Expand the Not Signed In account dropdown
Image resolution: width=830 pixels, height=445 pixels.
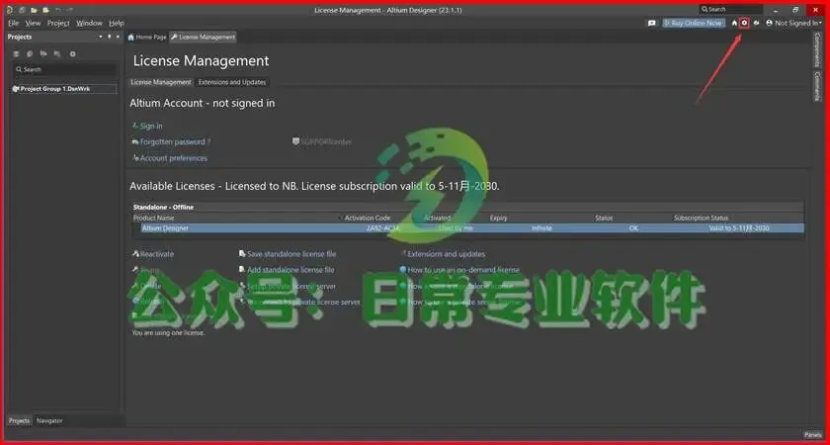(794, 23)
